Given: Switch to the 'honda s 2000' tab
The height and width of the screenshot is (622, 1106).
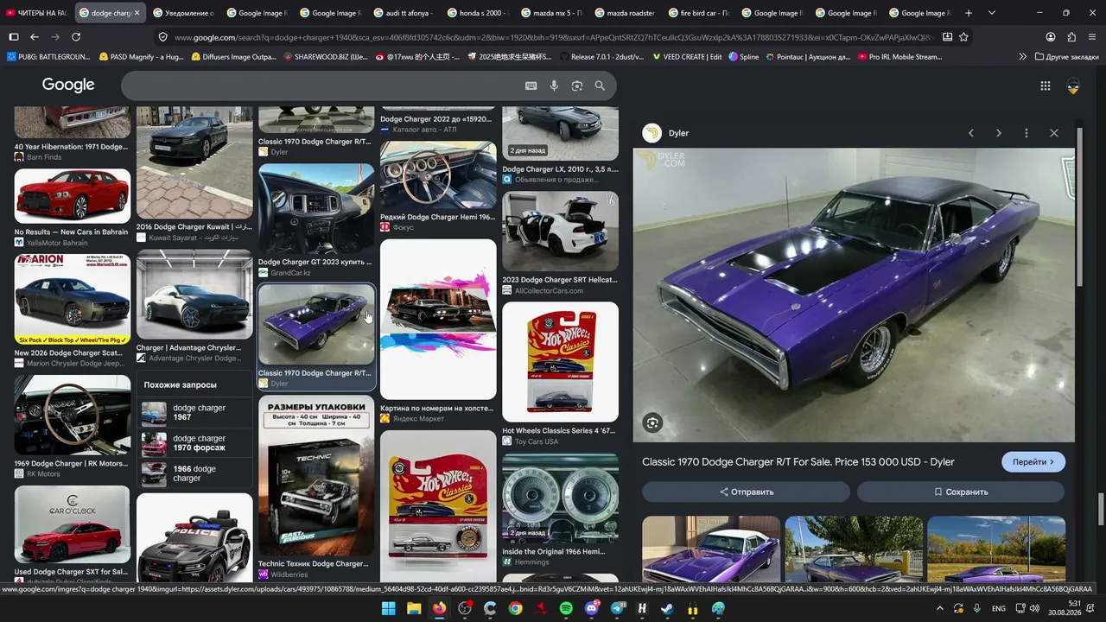Looking at the screenshot, I should 478,13.
